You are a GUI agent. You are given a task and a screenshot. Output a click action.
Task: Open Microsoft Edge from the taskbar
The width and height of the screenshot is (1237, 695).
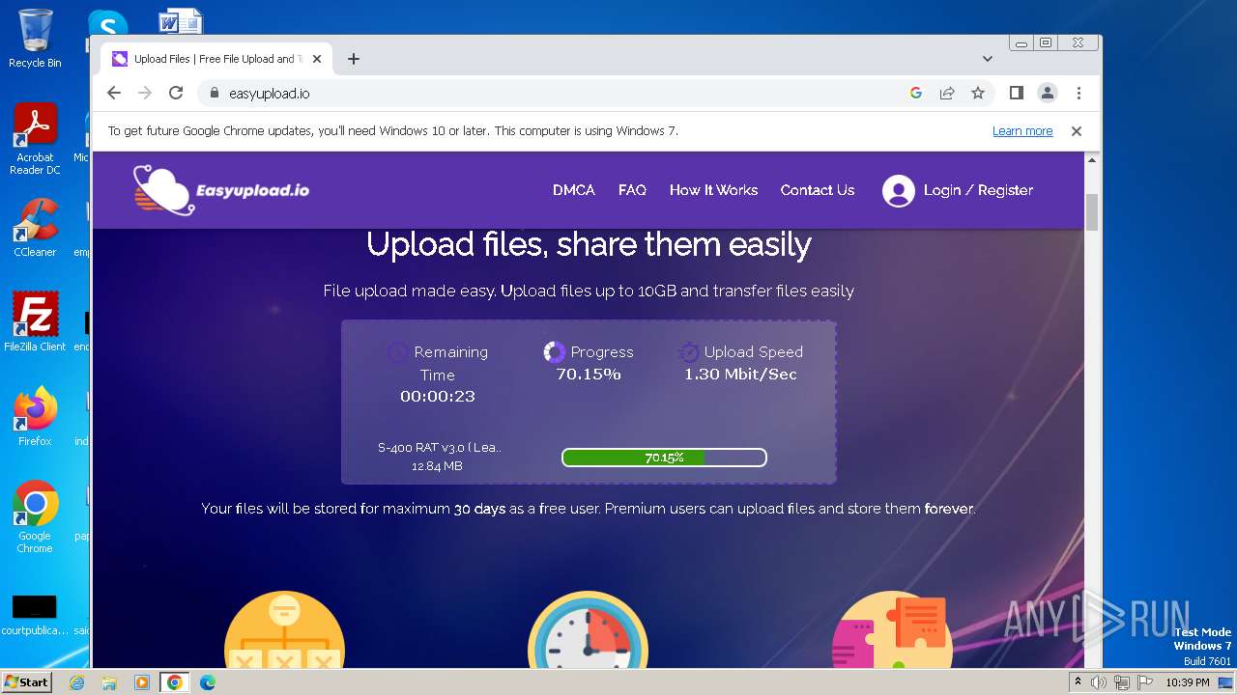tap(208, 682)
